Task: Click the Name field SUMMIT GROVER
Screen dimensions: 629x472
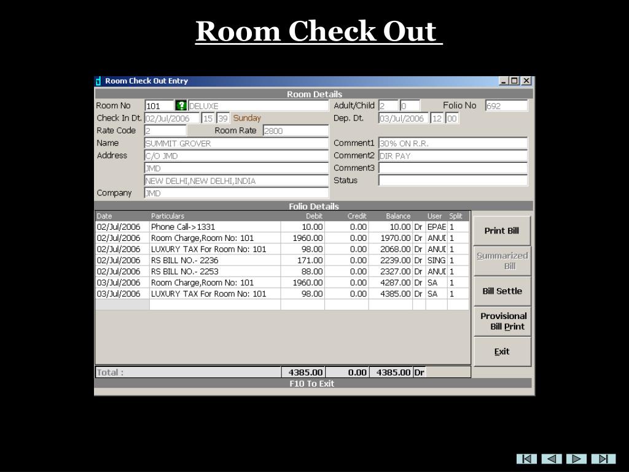Action: [x=236, y=143]
